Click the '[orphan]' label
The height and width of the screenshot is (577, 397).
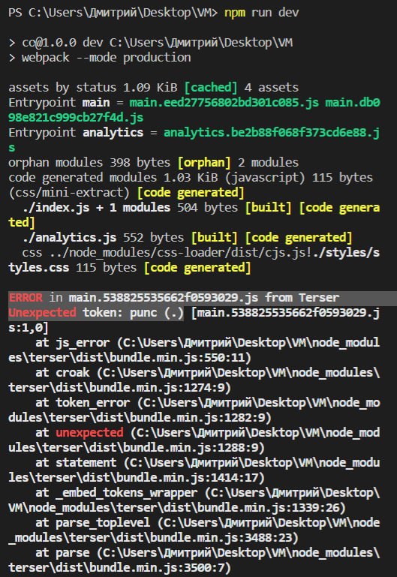coord(204,163)
